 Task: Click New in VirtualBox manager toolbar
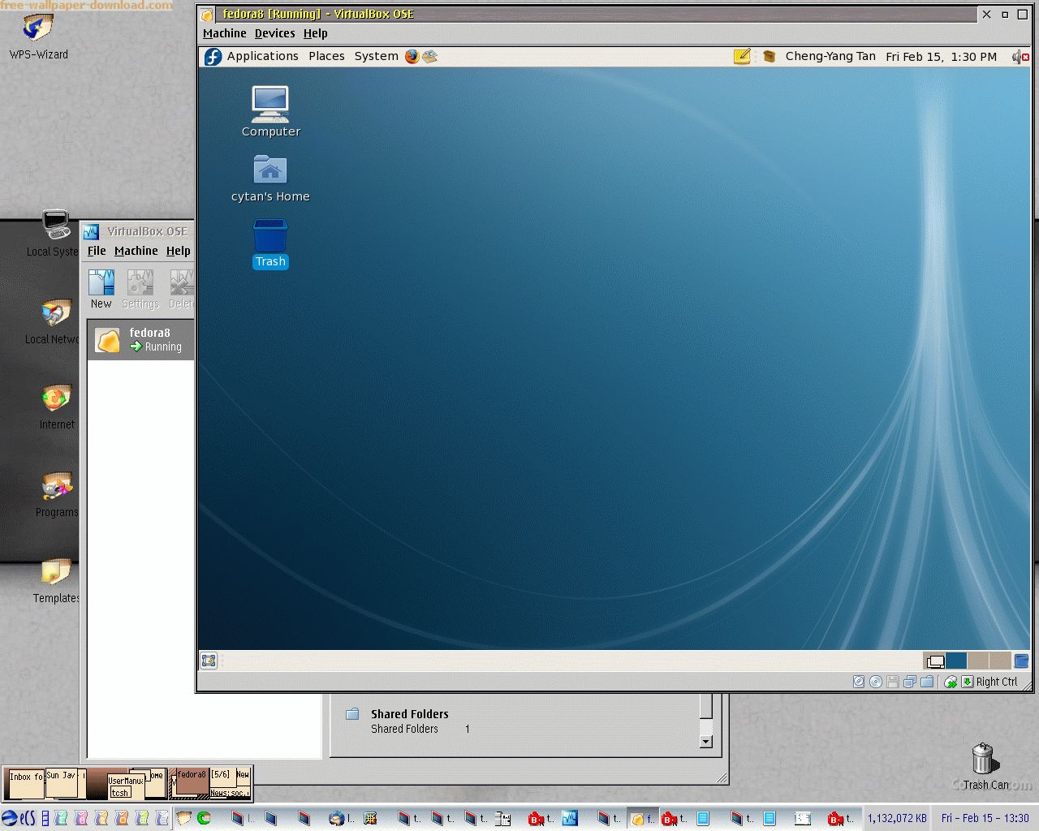tap(101, 289)
